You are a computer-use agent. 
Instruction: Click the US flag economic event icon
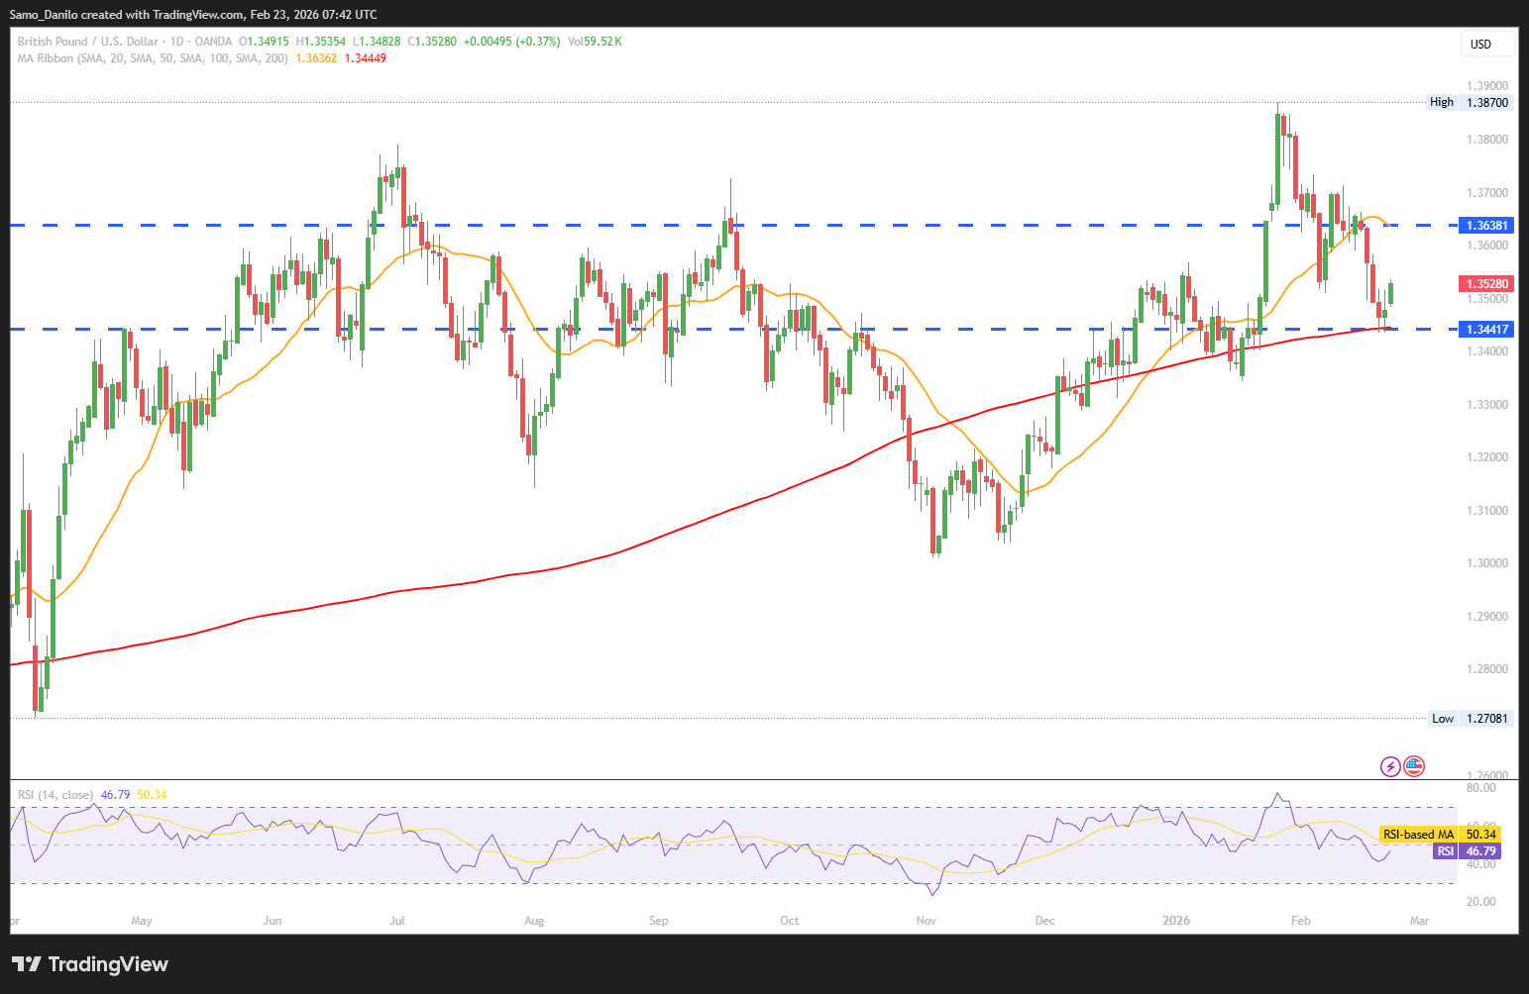pyautogui.click(x=1414, y=766)
